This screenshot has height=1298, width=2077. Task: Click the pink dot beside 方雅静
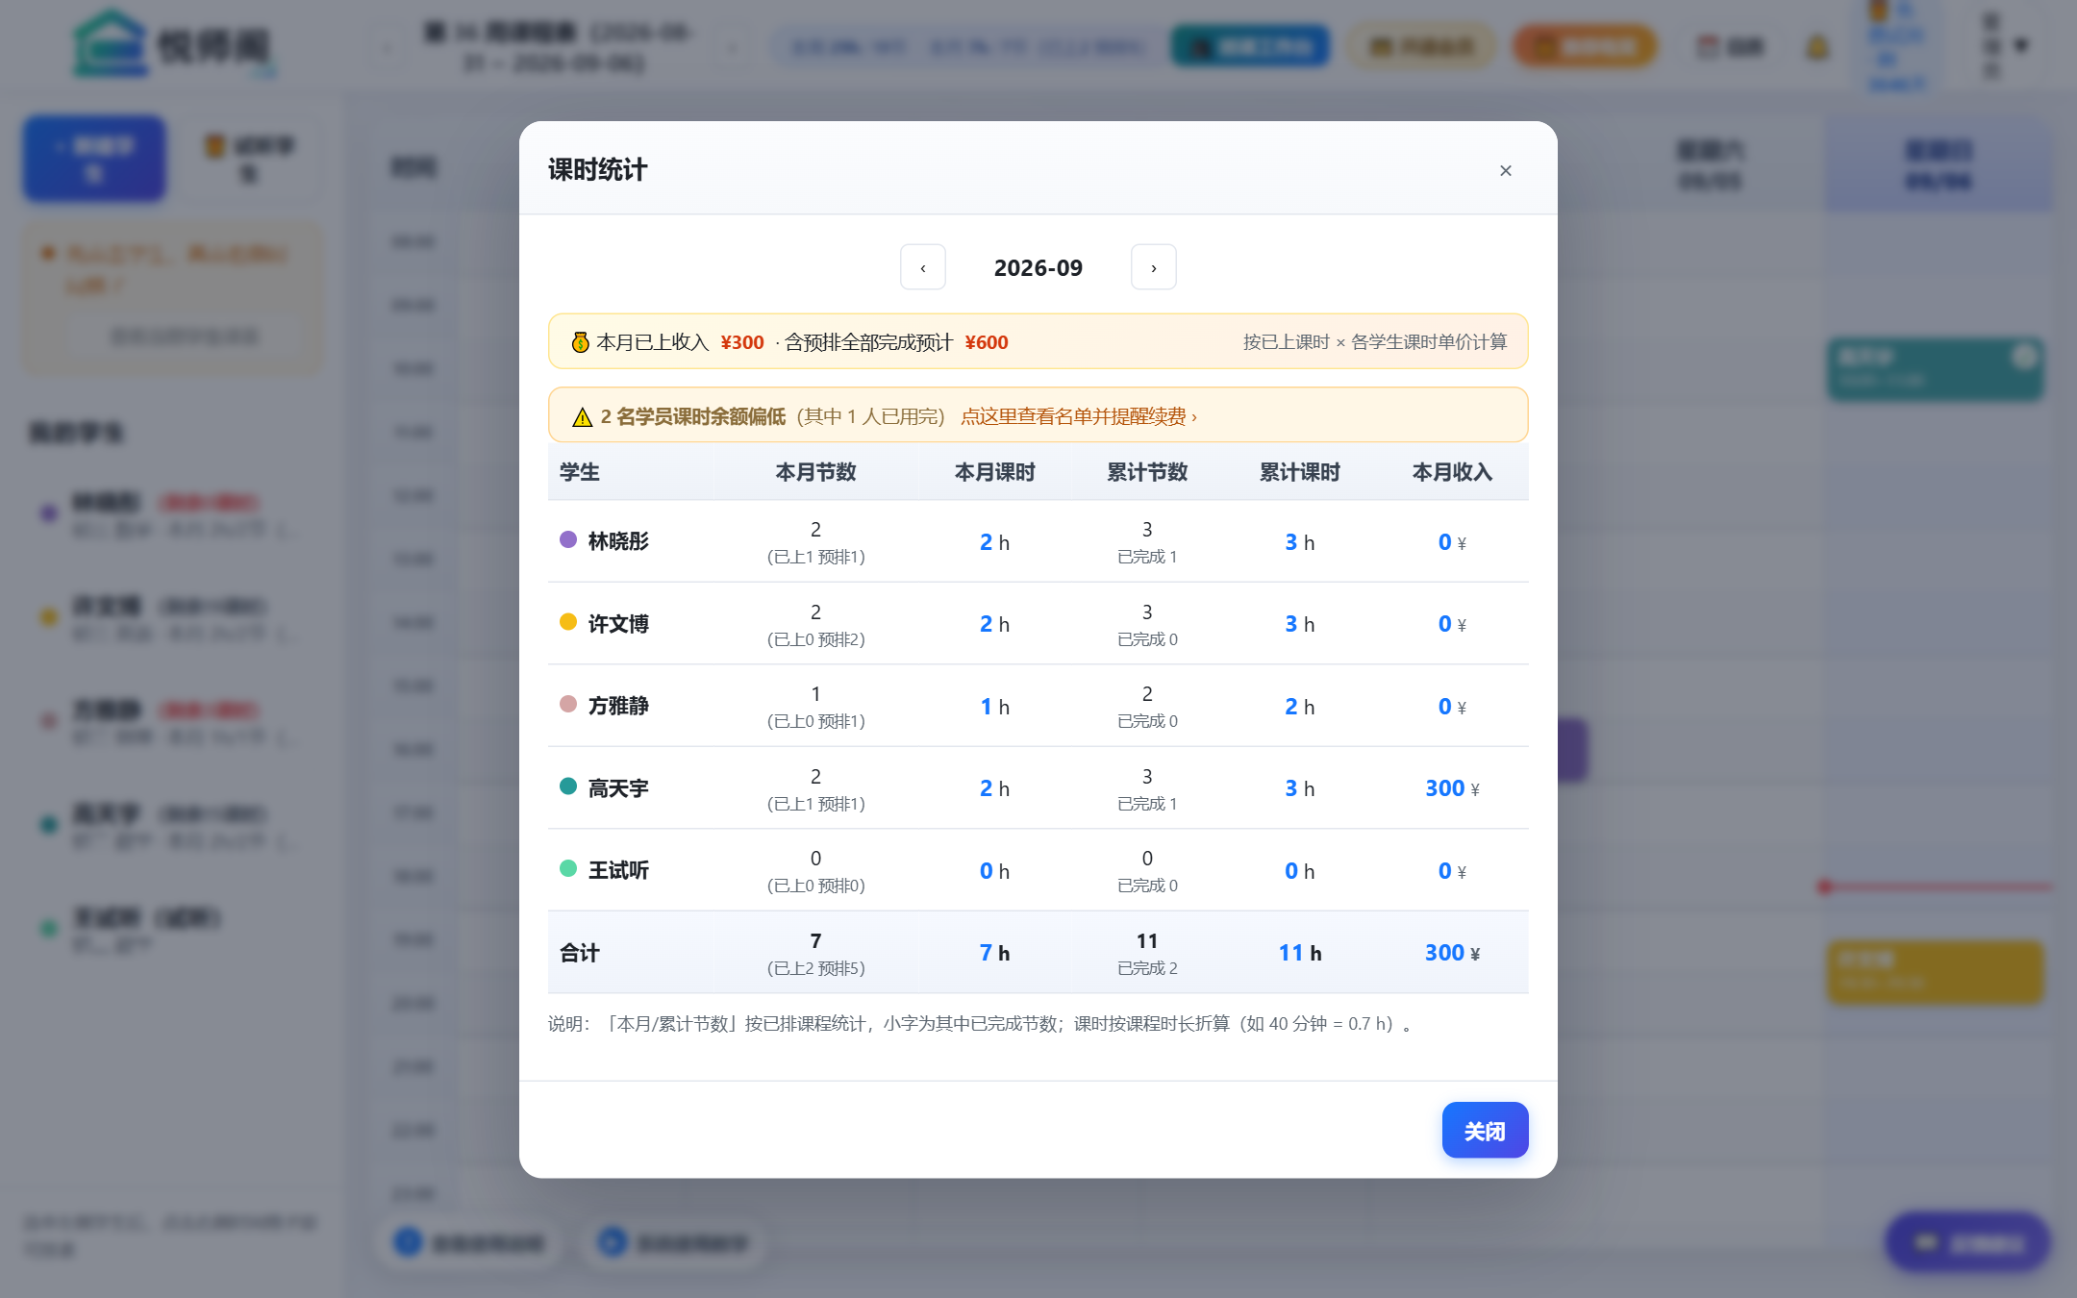568,704
